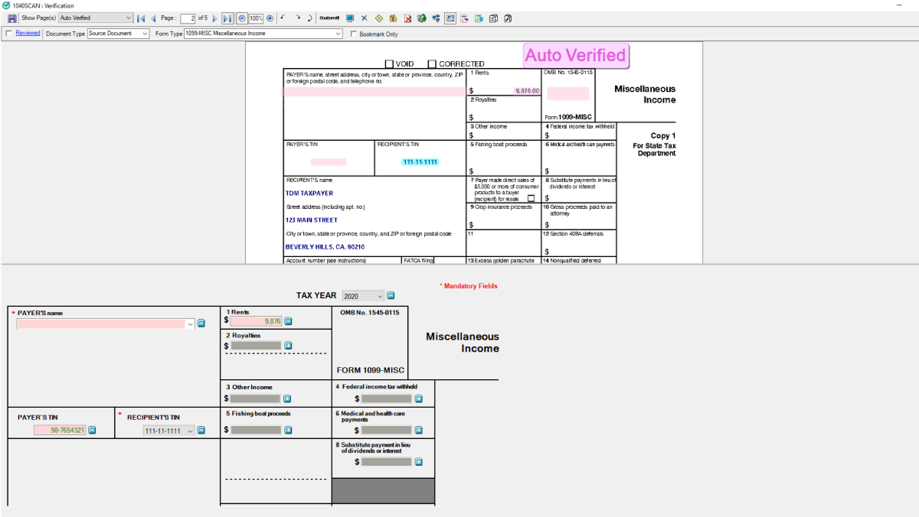Jump to the last page
Image resolution: width=919 pixels, height=517 pixels.
(227, 18)
